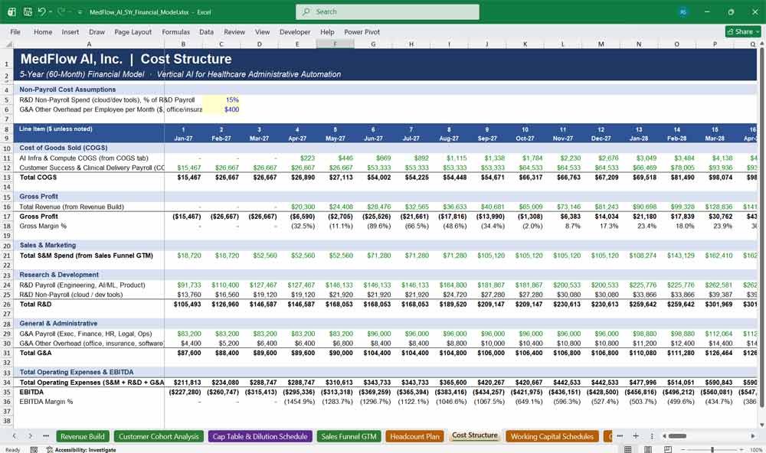
Task: Switch to Page Break Preview icon
Action: [x=668, y=449]
